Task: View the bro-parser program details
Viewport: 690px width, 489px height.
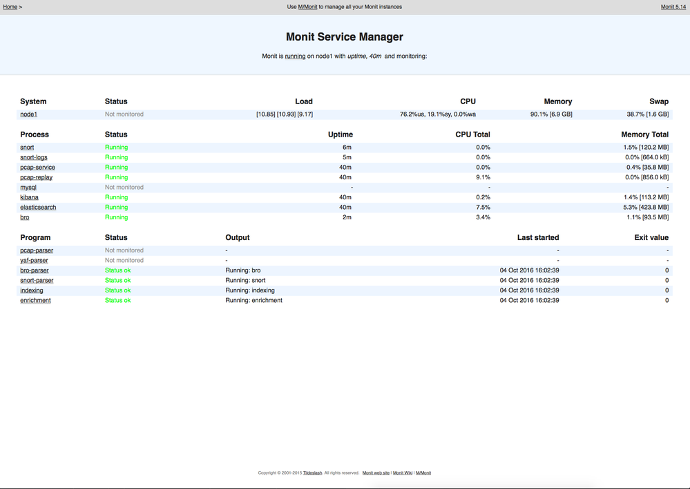Action: point(35,270)
